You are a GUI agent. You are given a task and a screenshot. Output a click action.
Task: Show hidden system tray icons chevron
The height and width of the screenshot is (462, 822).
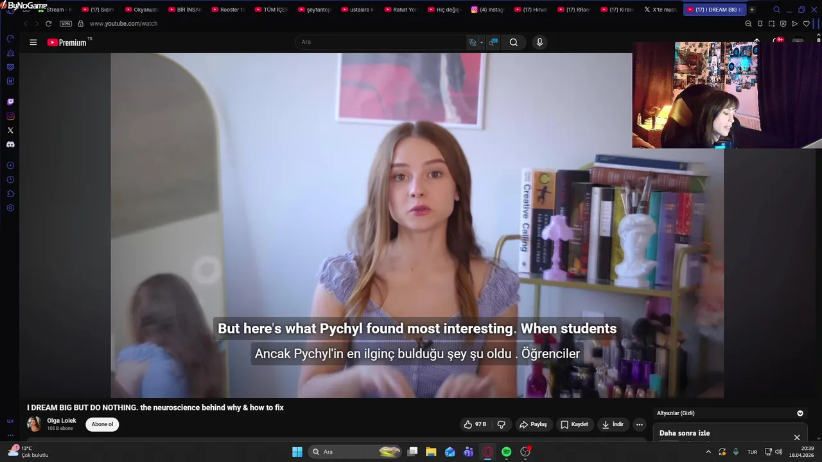708,452
